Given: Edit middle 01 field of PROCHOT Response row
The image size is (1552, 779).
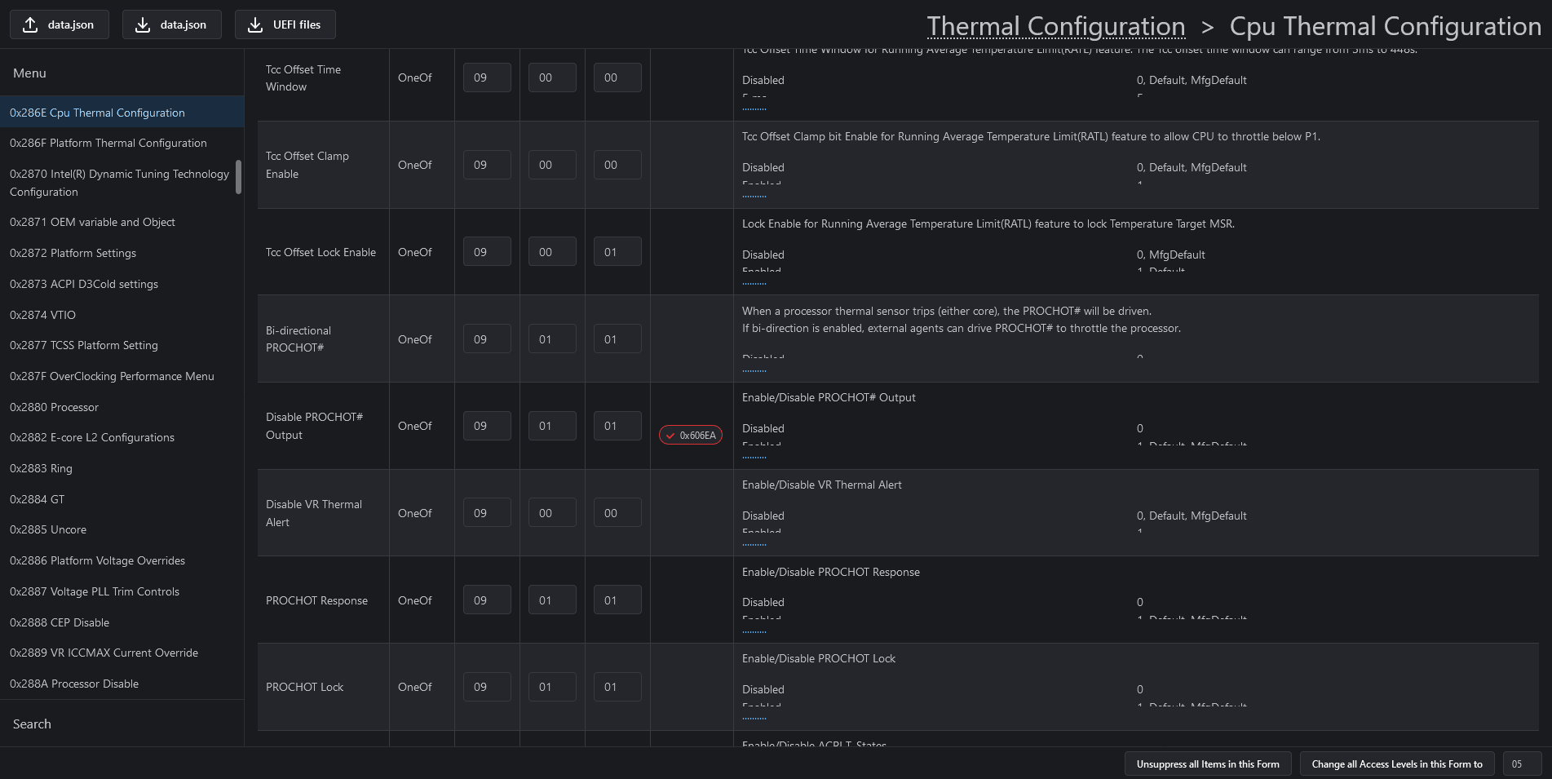Looking at the screenshot, I should 552,600.
